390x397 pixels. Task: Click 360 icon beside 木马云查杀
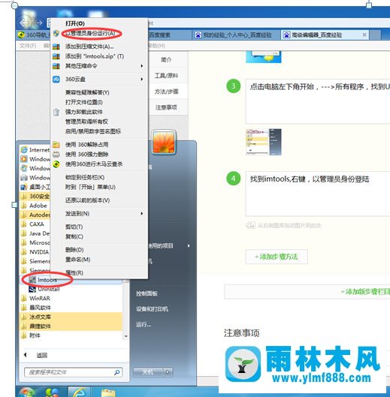pos(56,164)
